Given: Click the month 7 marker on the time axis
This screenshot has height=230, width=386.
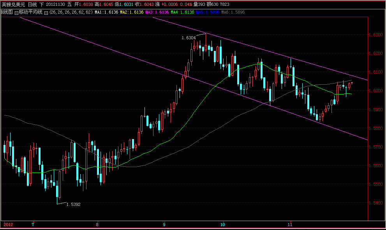Looking at the screenshot, I should 33,225.
